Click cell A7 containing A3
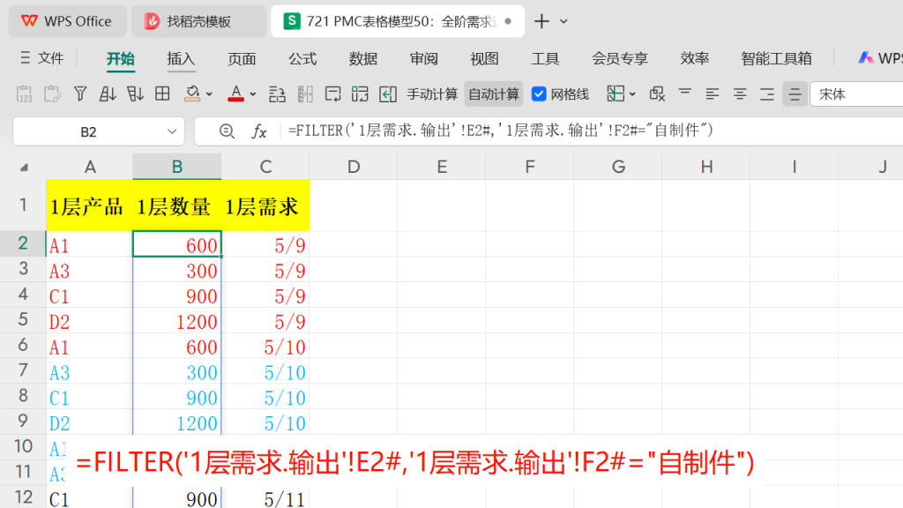 coord(89,371)
